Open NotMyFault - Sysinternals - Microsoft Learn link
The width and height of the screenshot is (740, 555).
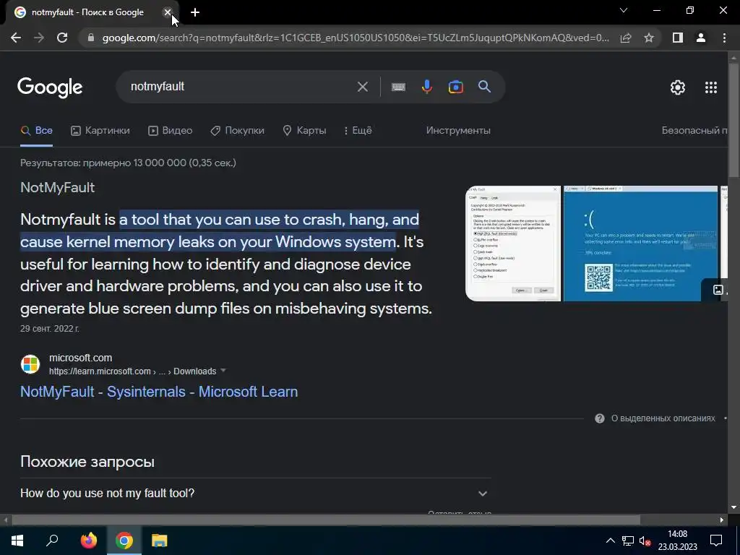click(x=159, y=392)
